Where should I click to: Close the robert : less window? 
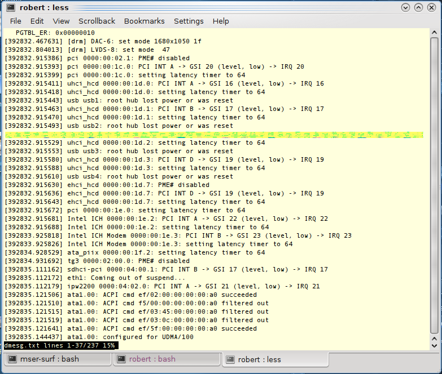(x=431, y=7)
